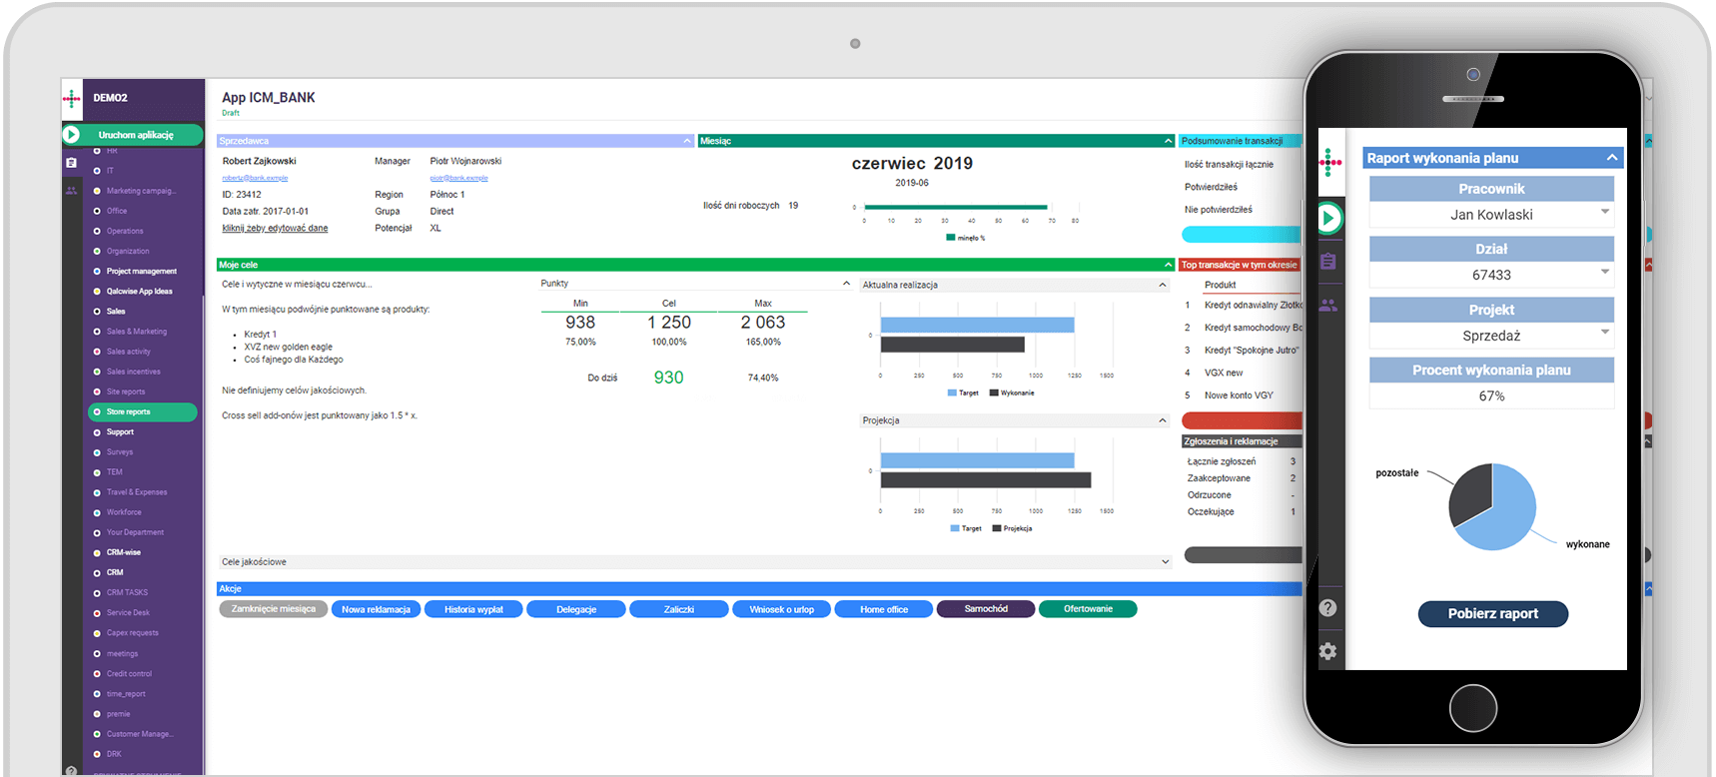This screenshot has height=777, width=1716.
Task: Click the users icon in phone sidebar
Action: point(1327,306)
